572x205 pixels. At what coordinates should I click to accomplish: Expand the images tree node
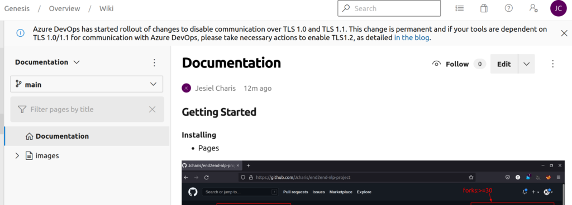pos(17,155)
